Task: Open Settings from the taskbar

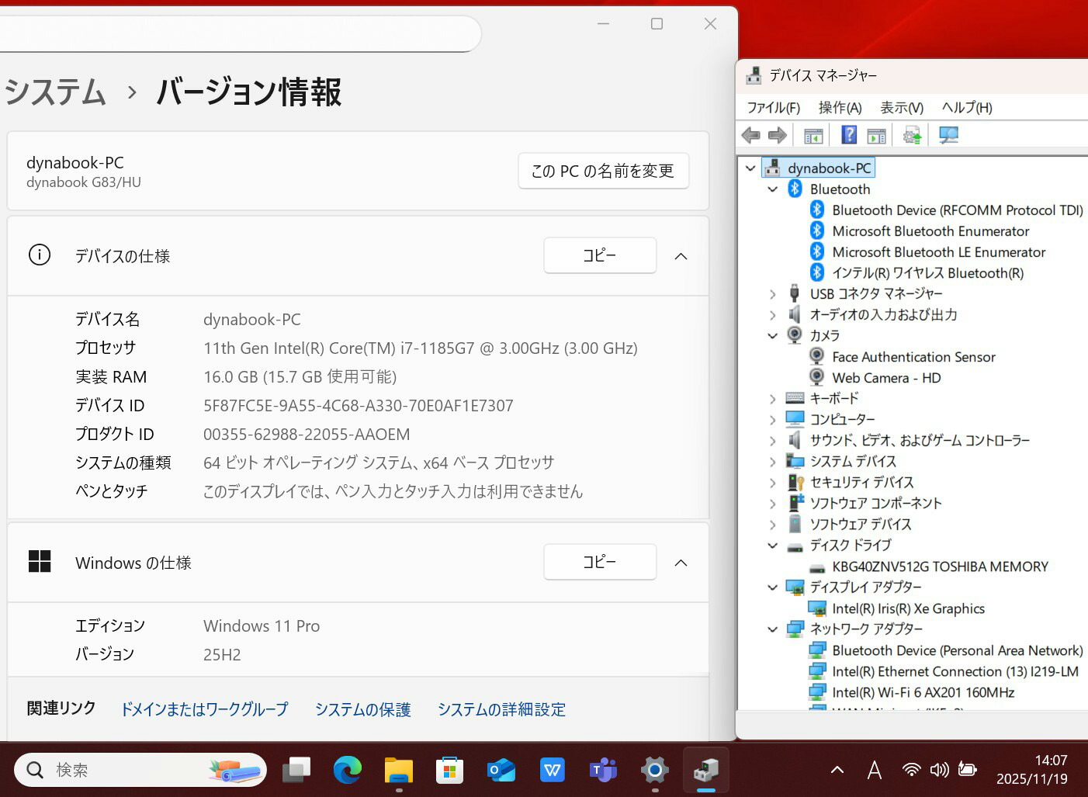Action: pyautogui.click(x=654, y=770)
